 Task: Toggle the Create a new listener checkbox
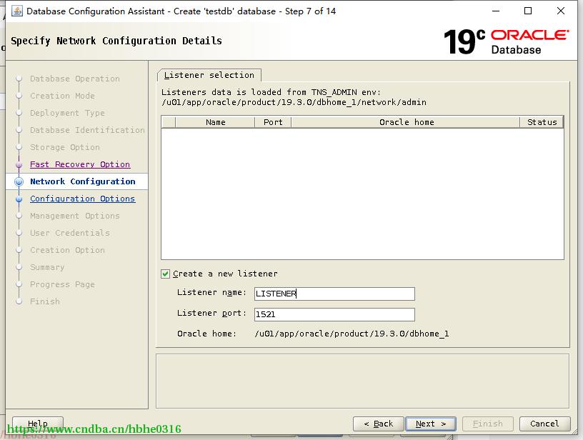click(166, 274)
